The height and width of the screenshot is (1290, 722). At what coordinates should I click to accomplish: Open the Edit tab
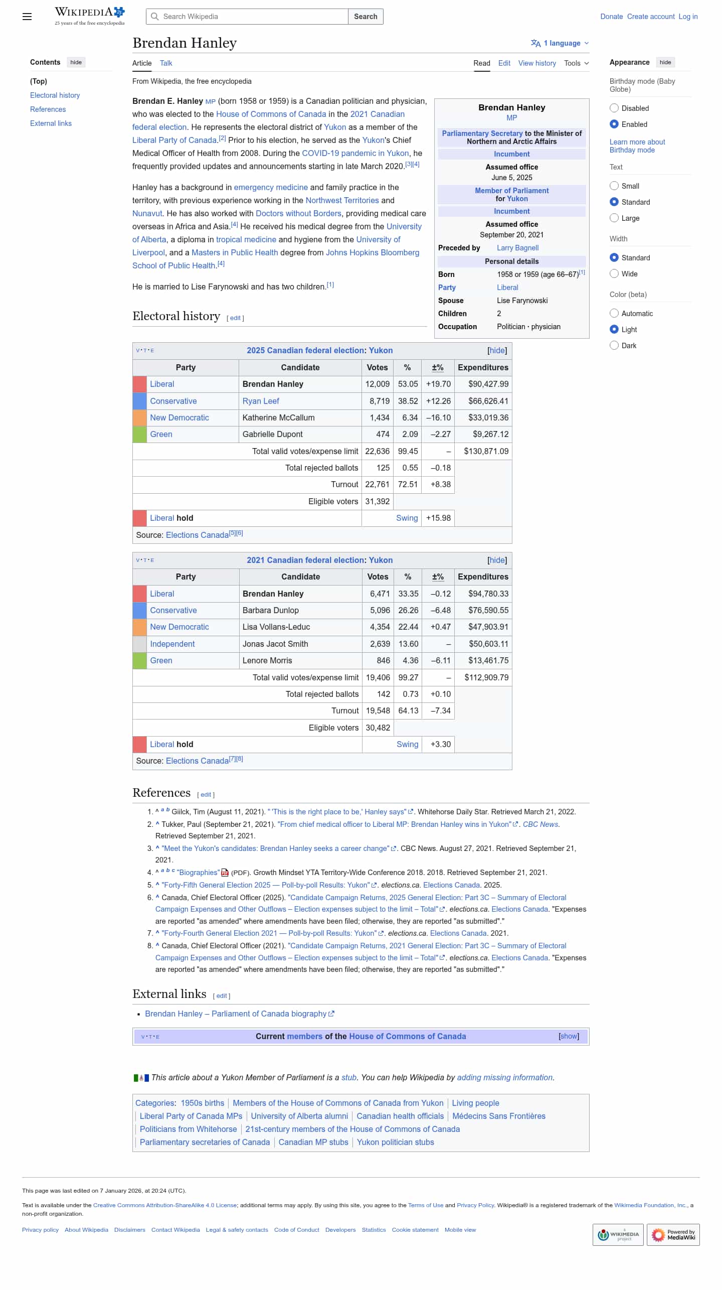(504, 63)
